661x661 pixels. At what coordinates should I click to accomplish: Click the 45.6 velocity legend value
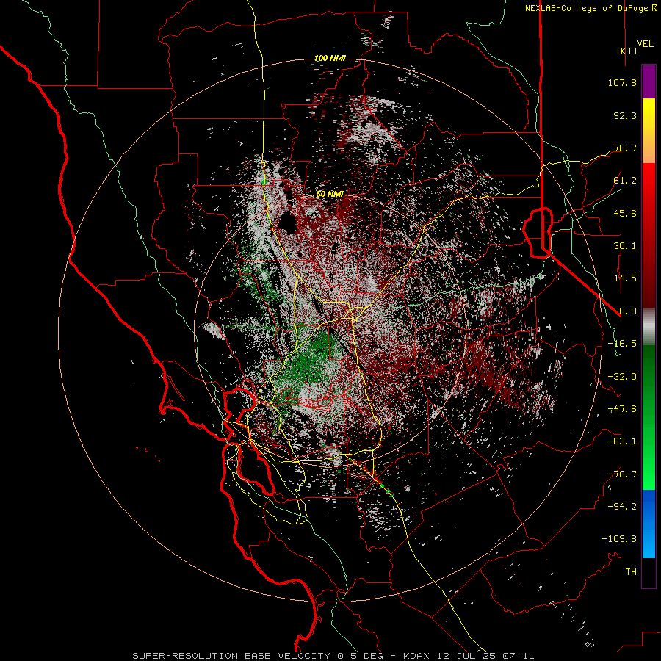point(625,213)
